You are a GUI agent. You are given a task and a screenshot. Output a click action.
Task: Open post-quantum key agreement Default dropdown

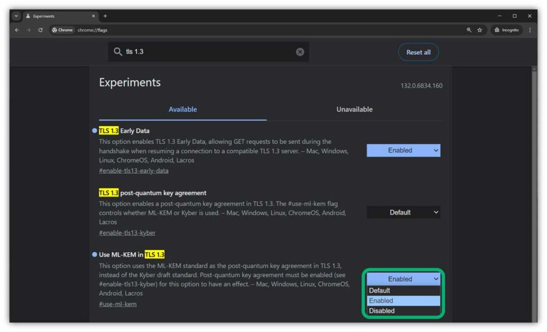(403, 212)
